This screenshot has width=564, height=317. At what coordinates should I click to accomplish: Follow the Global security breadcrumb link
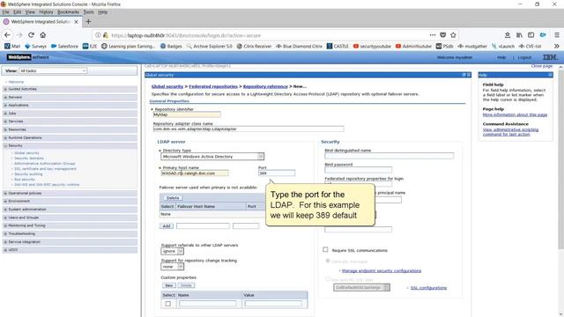point(167,86)
